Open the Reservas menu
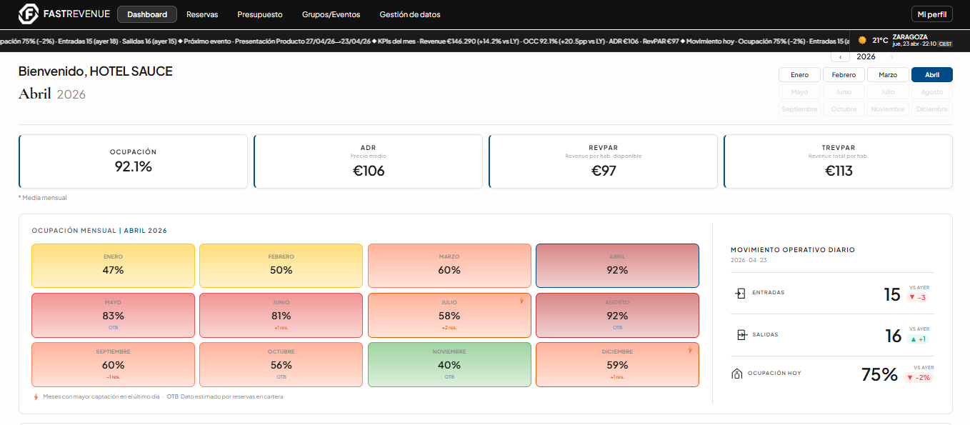This screenshot has height=425, width=970. [x=202, y=14]
